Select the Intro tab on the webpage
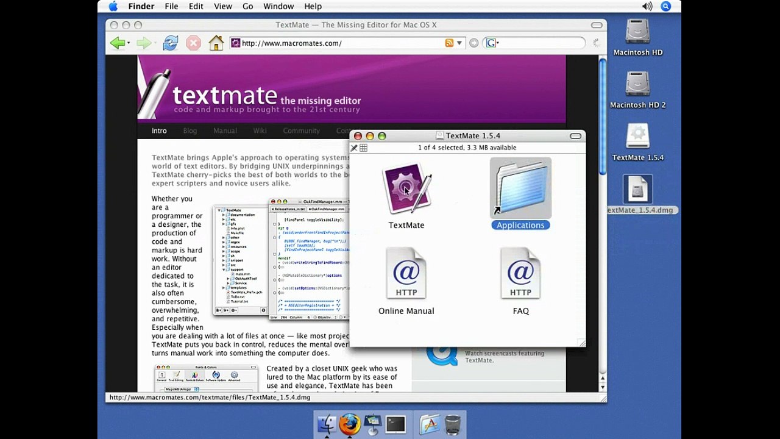Screen dimensions: 780x439 coord(159,130)
